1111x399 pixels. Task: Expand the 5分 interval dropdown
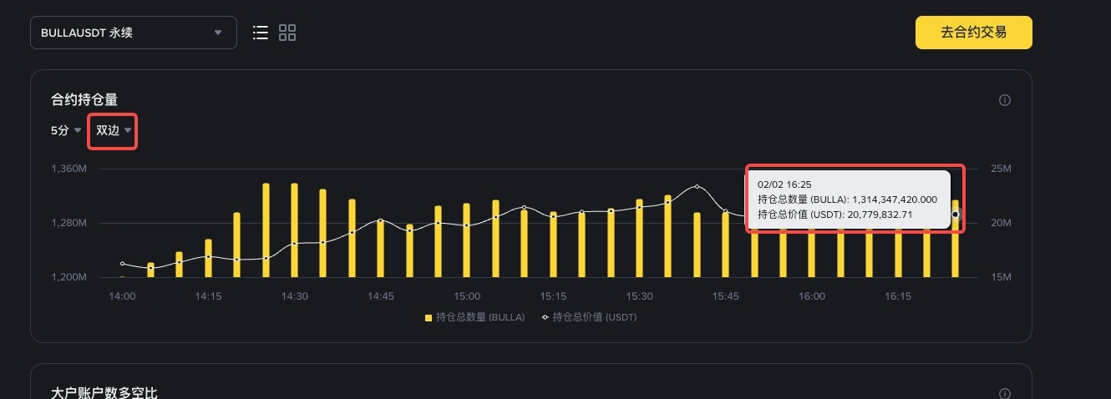tap(66, 130)
